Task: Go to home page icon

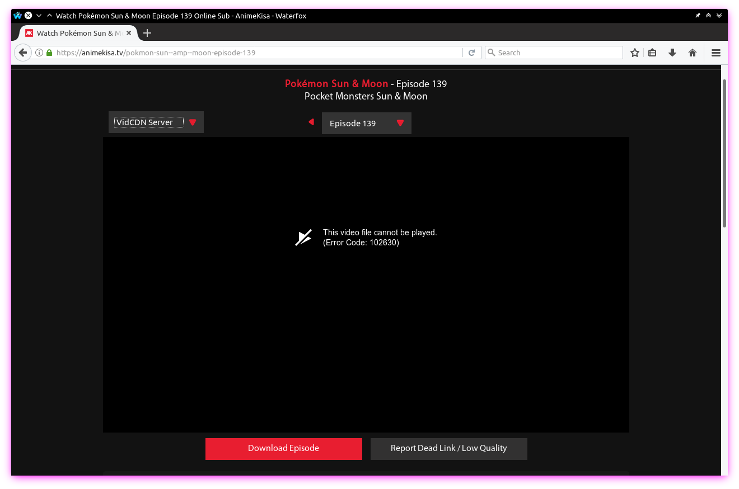Action: coord(693,53)
